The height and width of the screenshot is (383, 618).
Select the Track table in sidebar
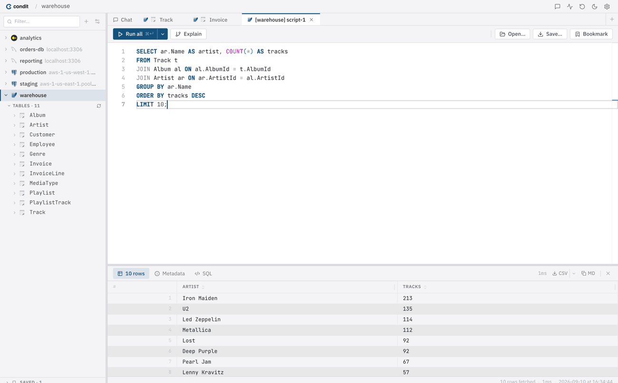point(38,212)
